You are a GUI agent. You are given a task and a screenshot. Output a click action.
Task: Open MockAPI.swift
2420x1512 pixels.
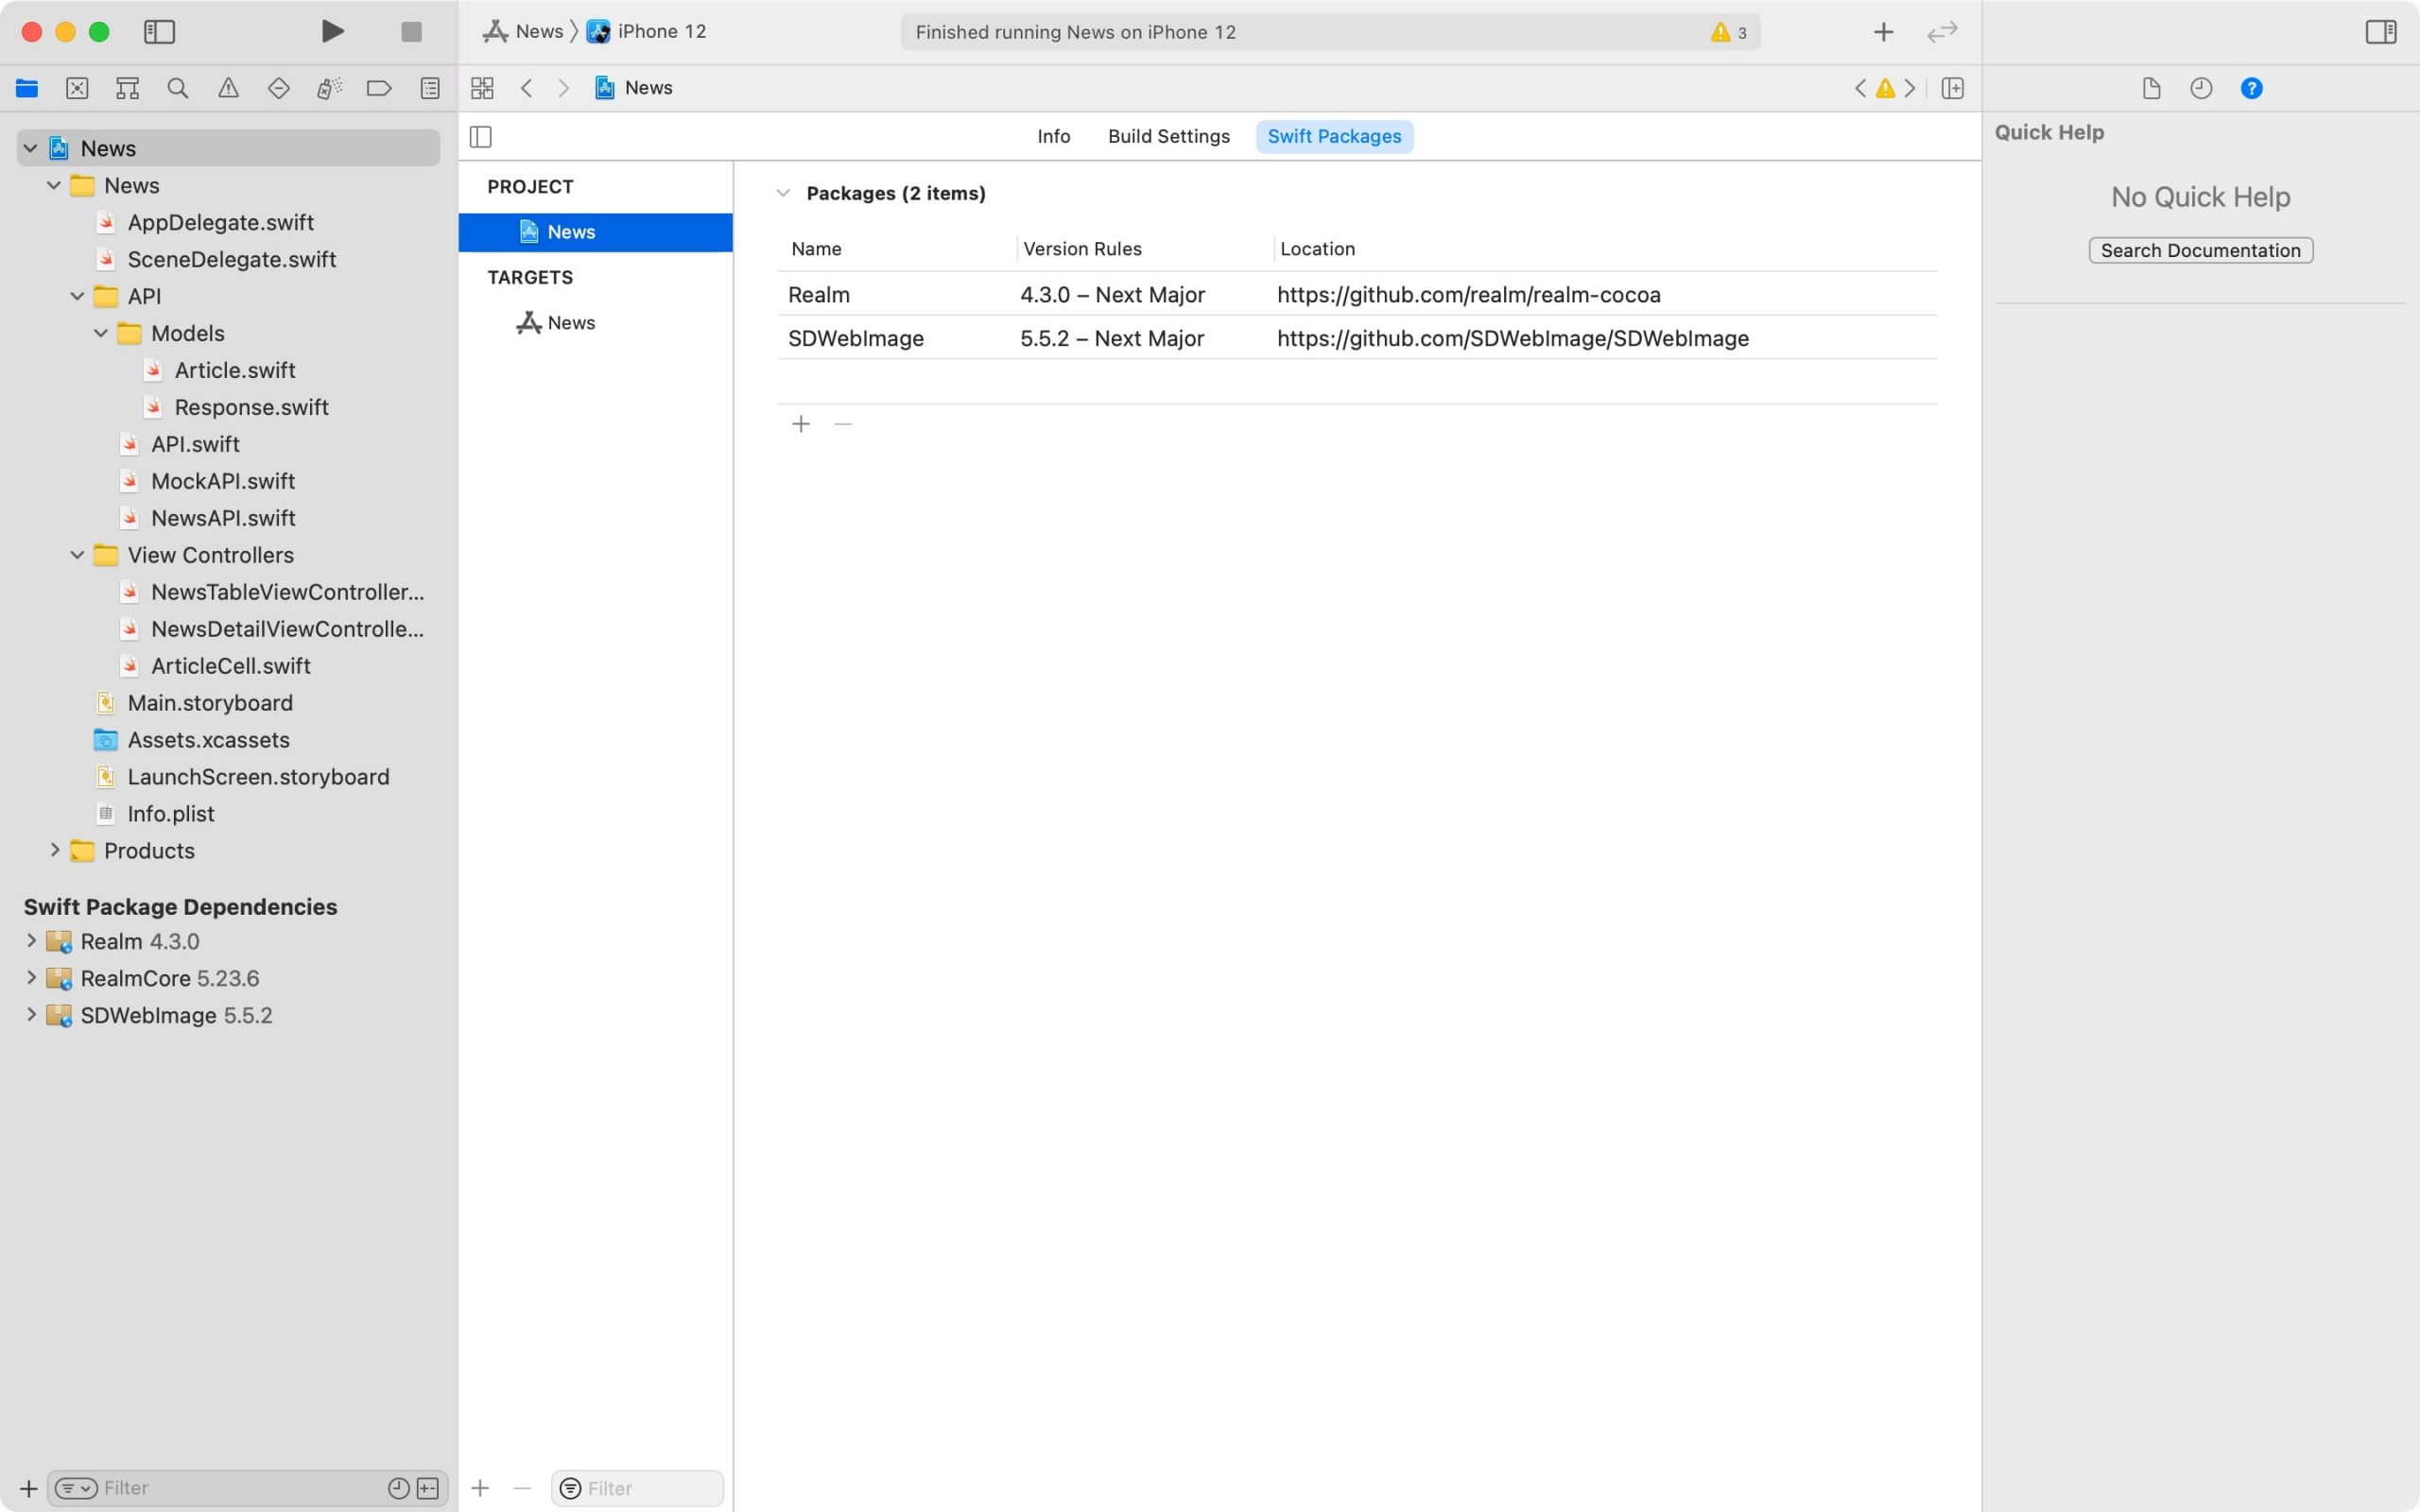point(223,481)
